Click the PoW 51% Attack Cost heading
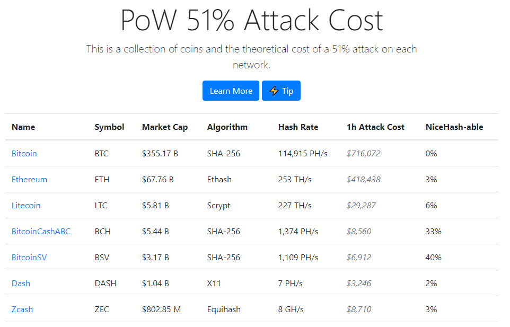This screenshot has height=327, width=510. pos(252,20)
